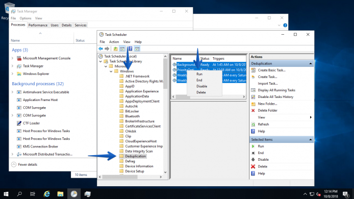Click the Windows Start button

pyautogui.click(x=6, y=194)
